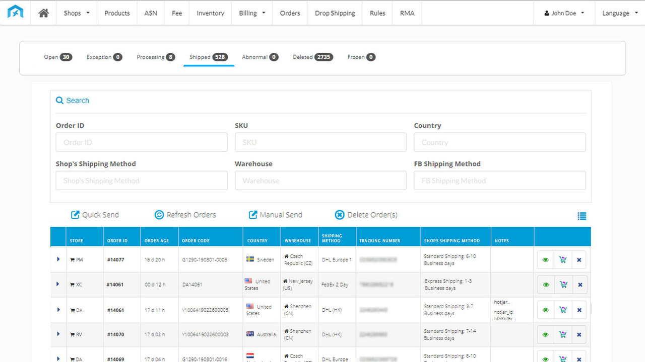Click the home icon in the navigation bar

(x=43, y=13)
